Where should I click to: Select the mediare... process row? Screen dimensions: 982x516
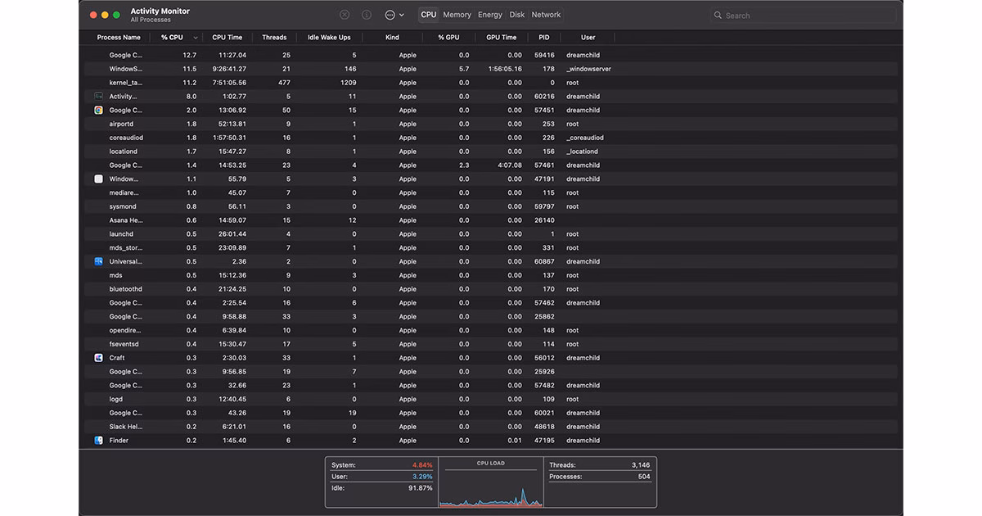[x=491, y=192]
